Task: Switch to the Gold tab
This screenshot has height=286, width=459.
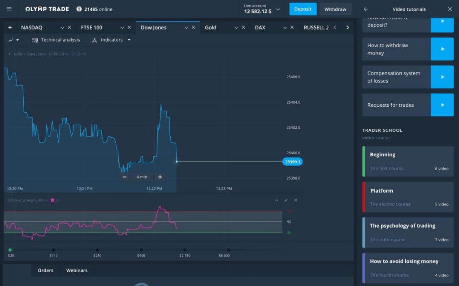Action: coord(210,27)
